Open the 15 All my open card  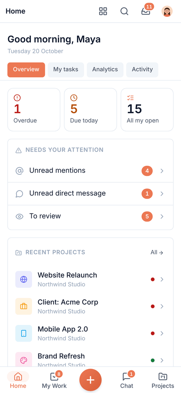click(147, 110)
